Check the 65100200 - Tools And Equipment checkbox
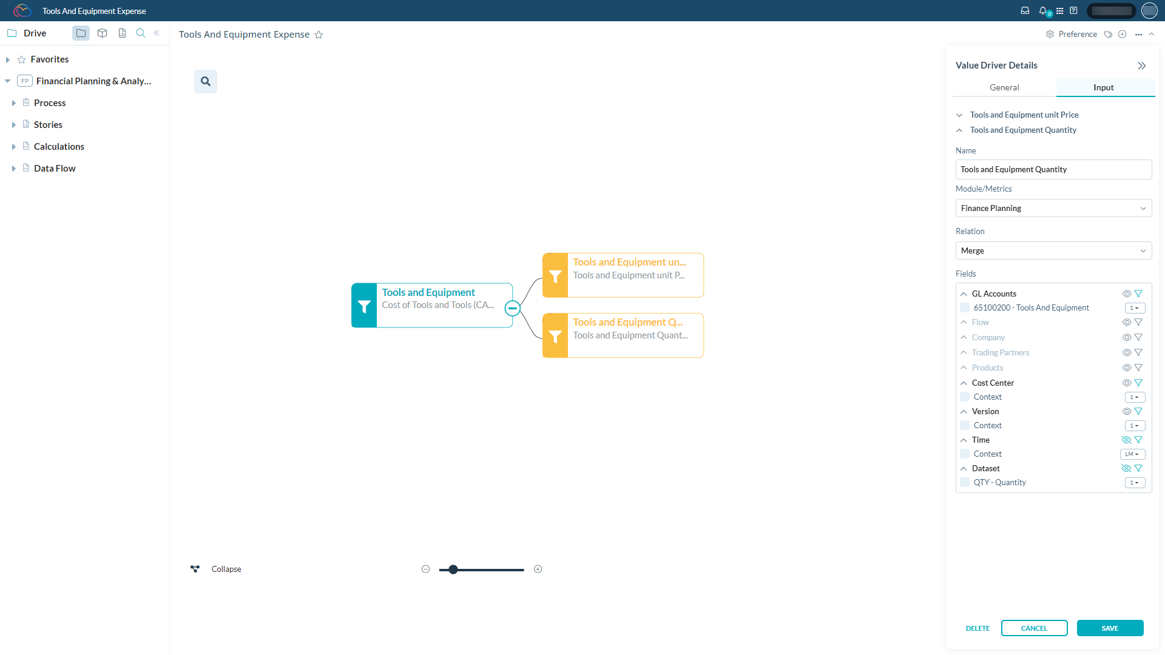 point(965,307)
